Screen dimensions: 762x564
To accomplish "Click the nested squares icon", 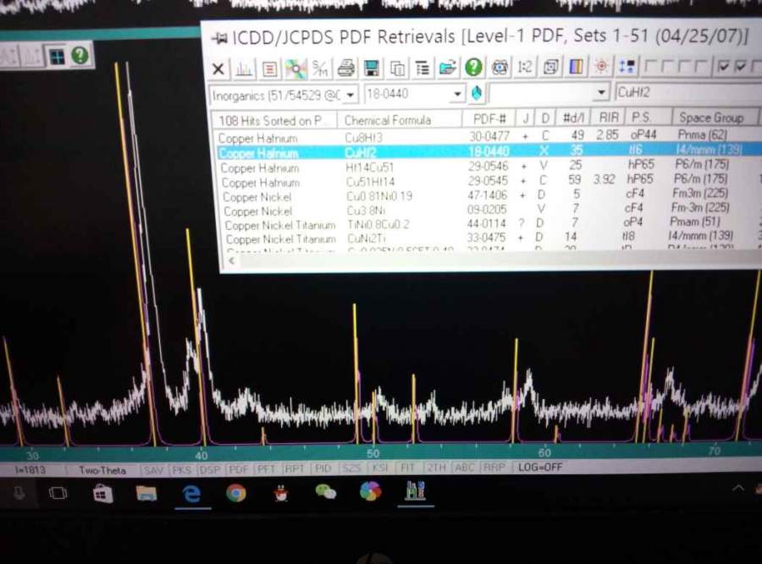I will tap(550, 67).
